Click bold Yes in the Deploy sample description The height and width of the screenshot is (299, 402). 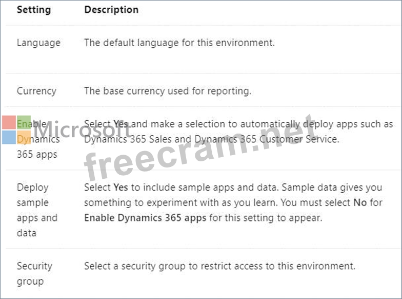point(121,188)
